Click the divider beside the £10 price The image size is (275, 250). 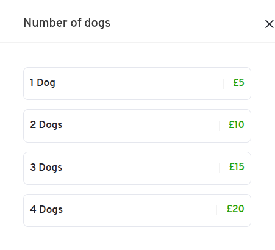pyautogui.click(x=220, y=126)
